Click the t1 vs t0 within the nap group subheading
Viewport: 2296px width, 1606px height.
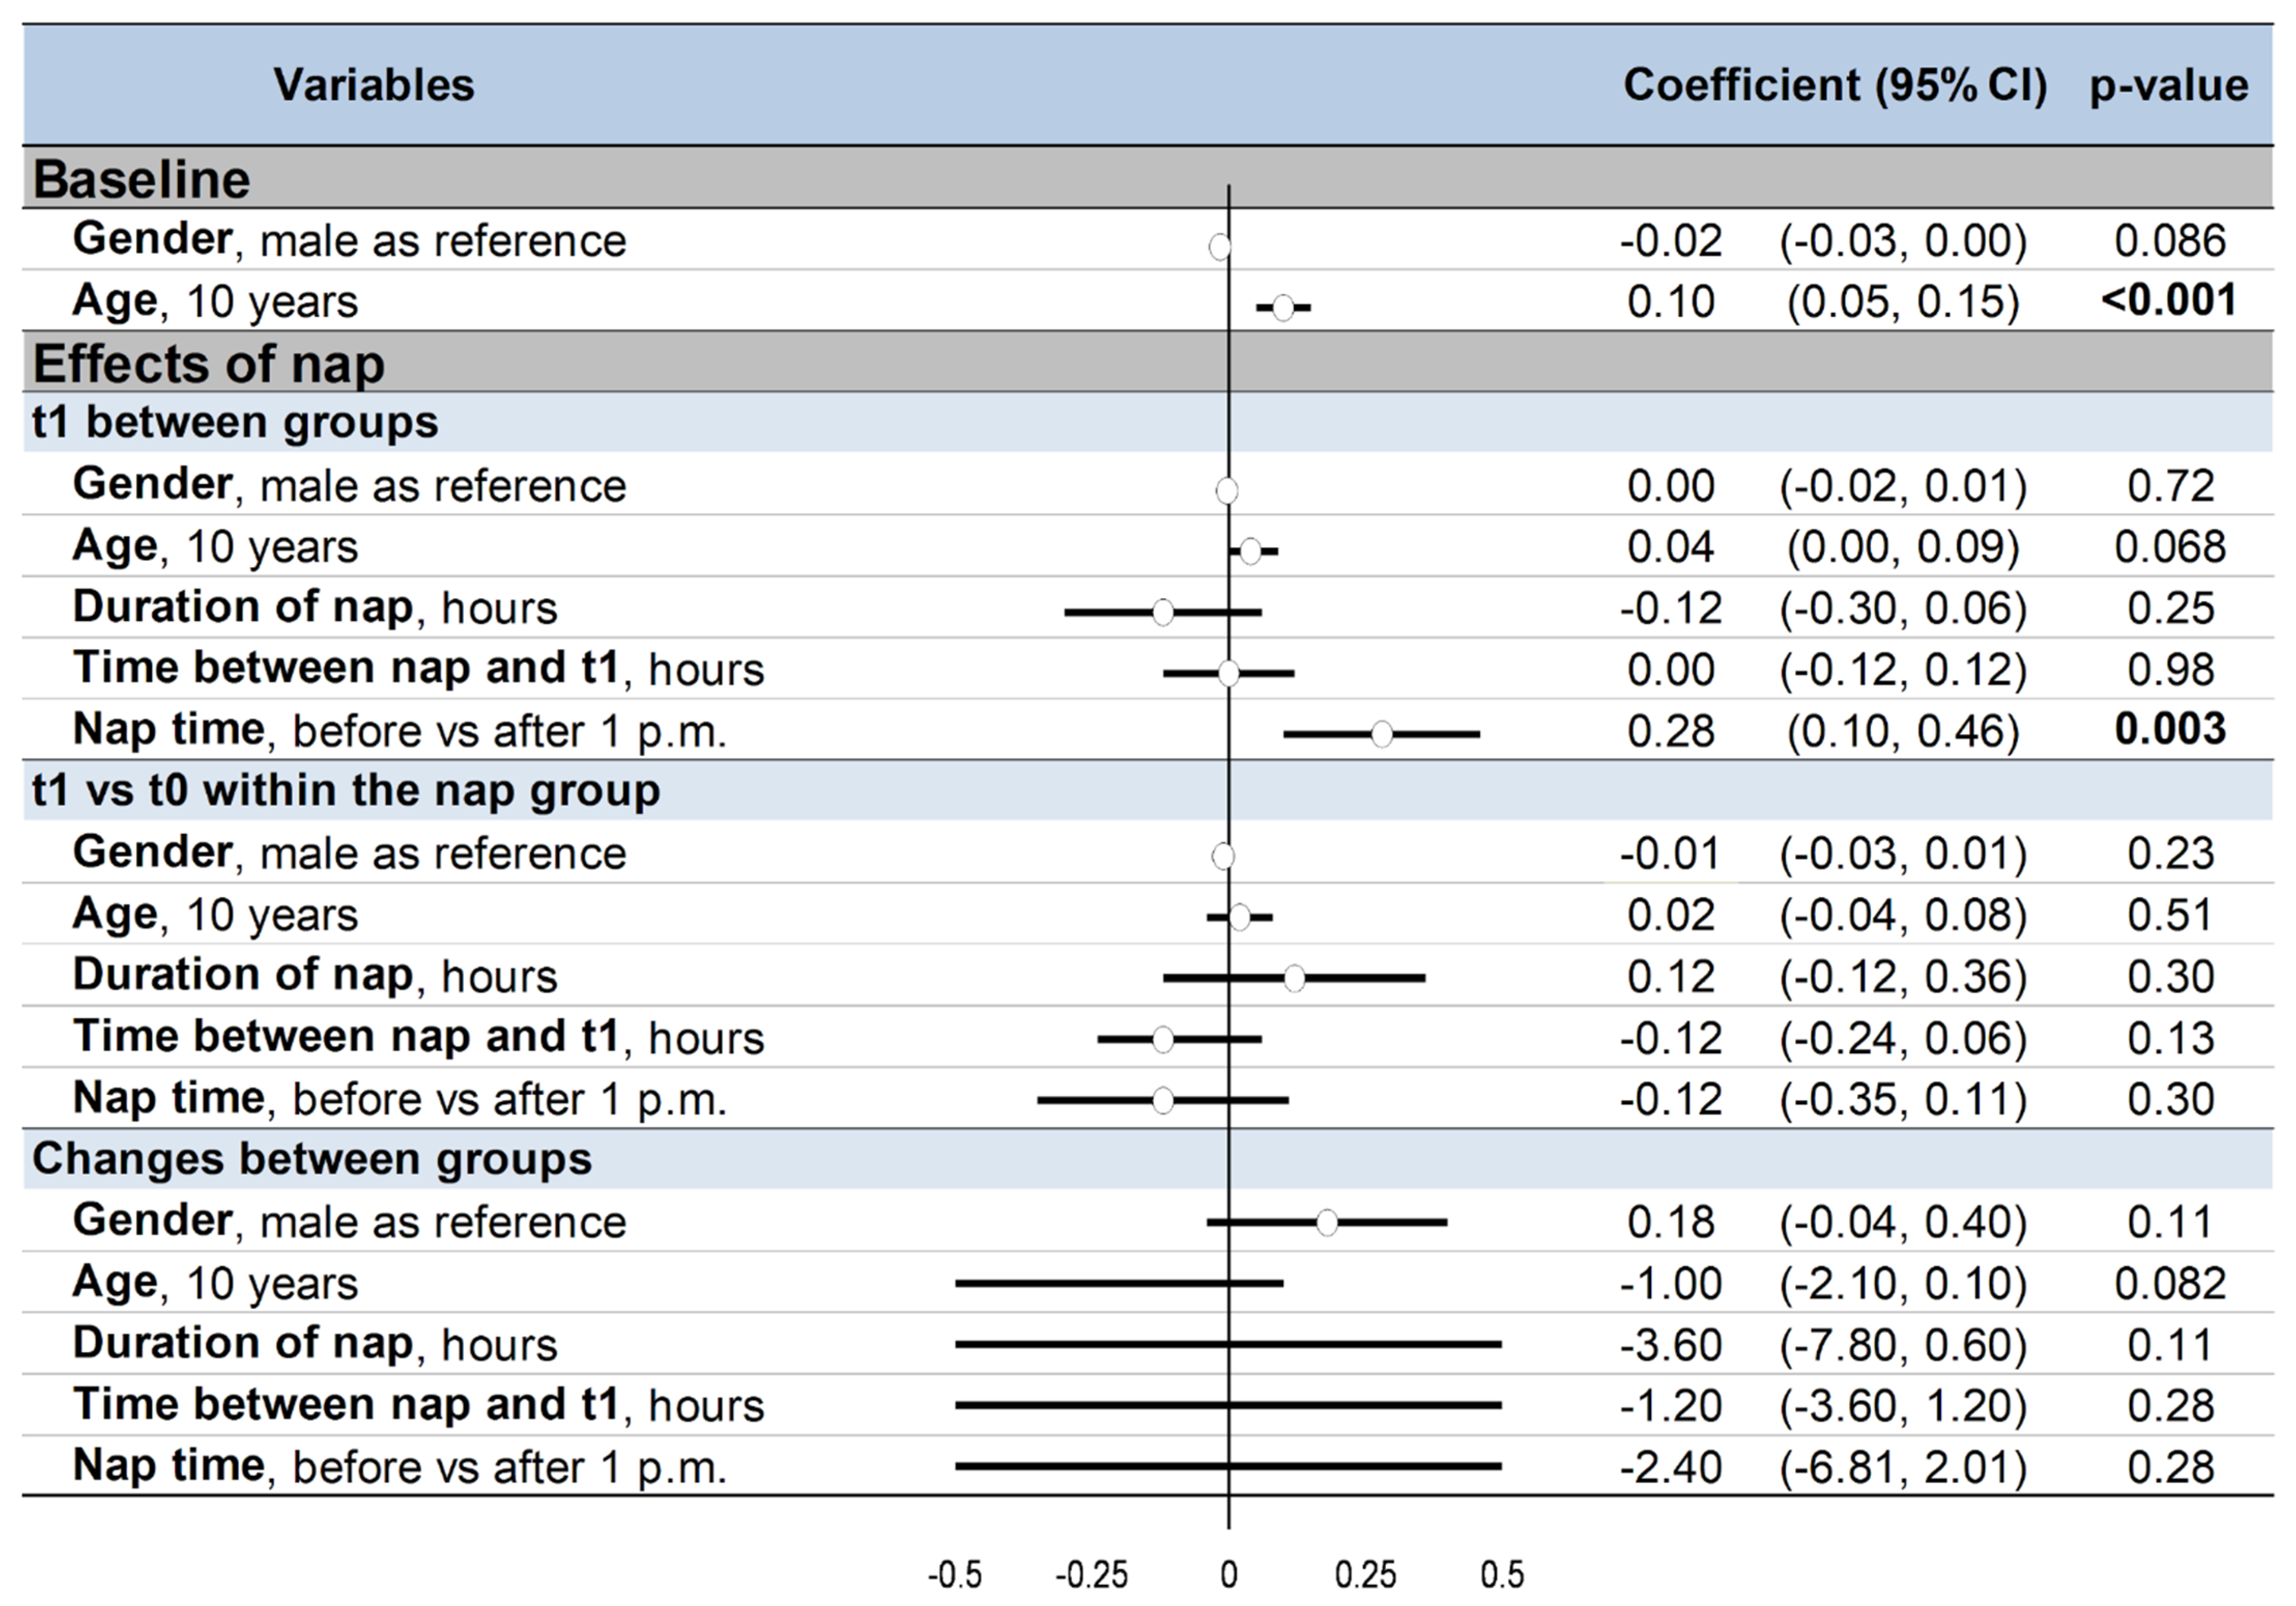point(346,790)
